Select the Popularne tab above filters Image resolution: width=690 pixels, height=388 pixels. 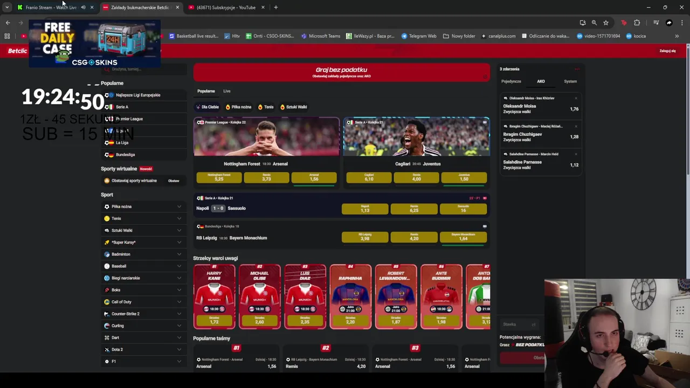click(x=206, y=91)
